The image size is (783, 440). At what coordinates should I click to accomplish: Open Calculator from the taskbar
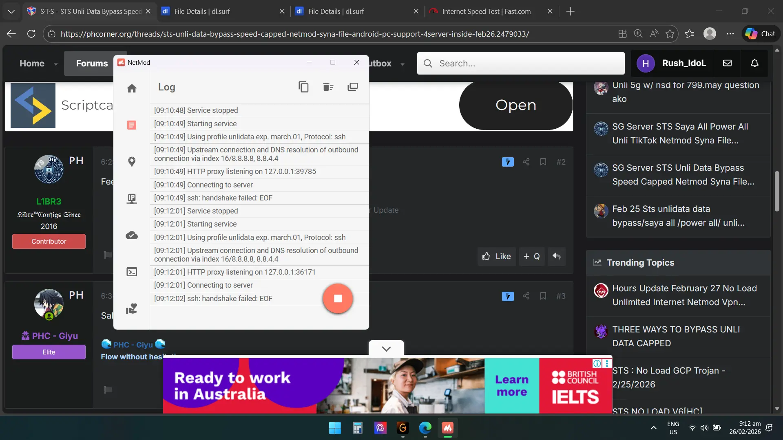(358, 428)
